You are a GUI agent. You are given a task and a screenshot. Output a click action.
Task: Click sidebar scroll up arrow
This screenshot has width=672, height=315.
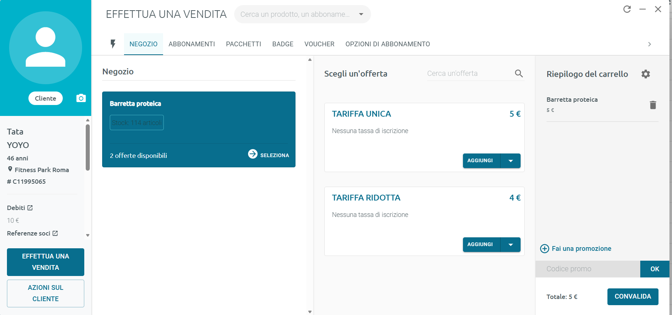click(x=88, y=120)
